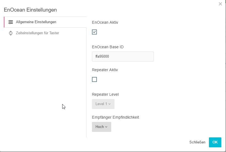Open the Empfänger Empfindlichkeit Hoch dropdown
The width and height of the screenshot is (226, 152).
click(x=102, y=127)
